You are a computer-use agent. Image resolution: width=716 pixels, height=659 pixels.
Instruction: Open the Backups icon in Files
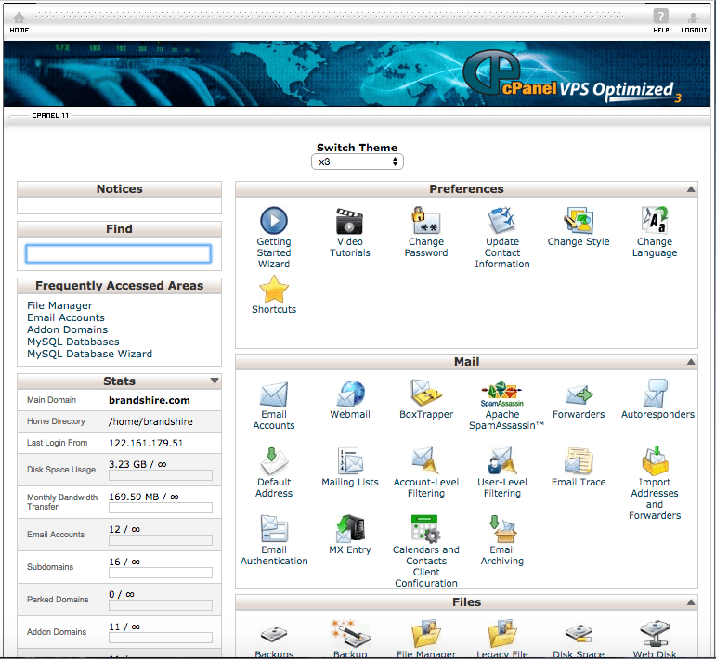(x=274, y=634)
